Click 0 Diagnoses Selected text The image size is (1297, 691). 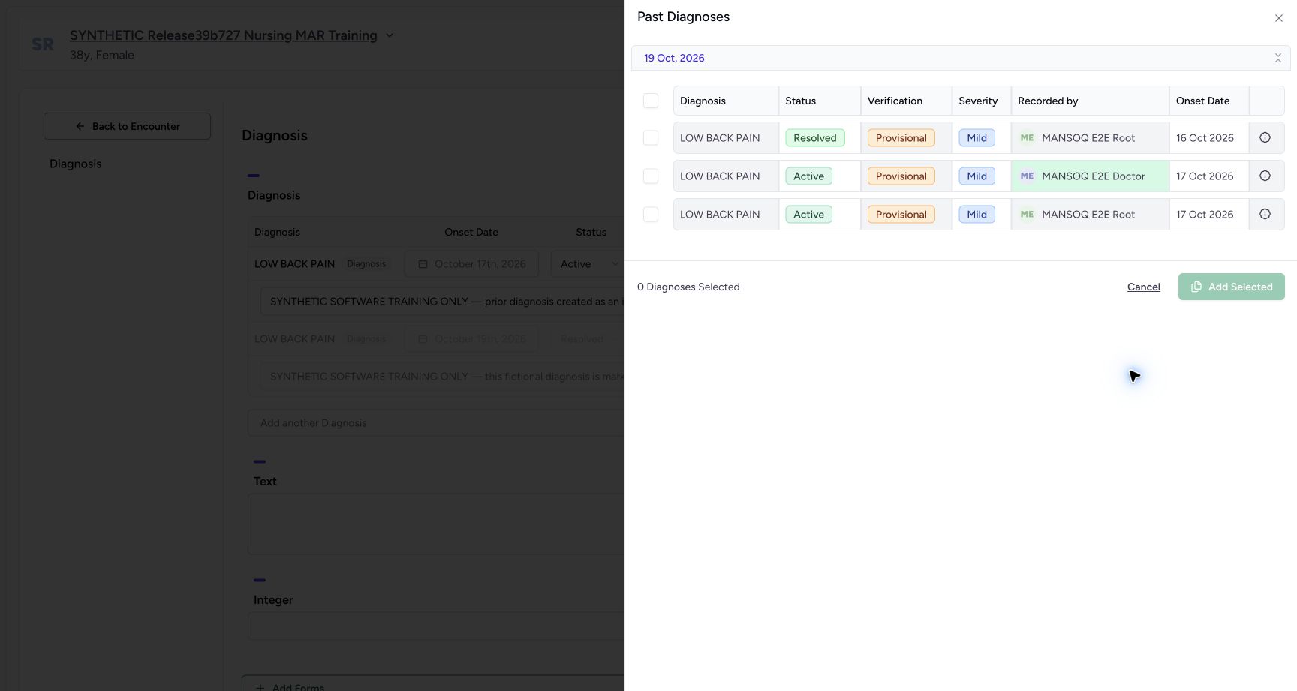(688, 287)
